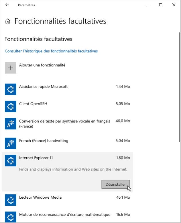Open the optional features history link
The image size is (181, 223).
(x=51, y=51)
